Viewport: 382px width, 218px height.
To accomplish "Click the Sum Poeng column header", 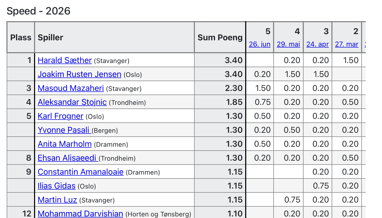I will tap(220, 37).
